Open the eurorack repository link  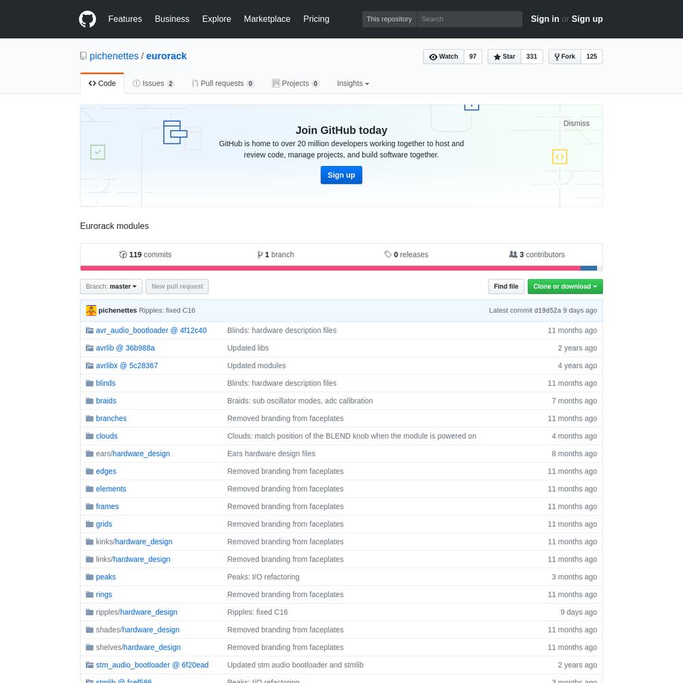[x=166, y=56]
